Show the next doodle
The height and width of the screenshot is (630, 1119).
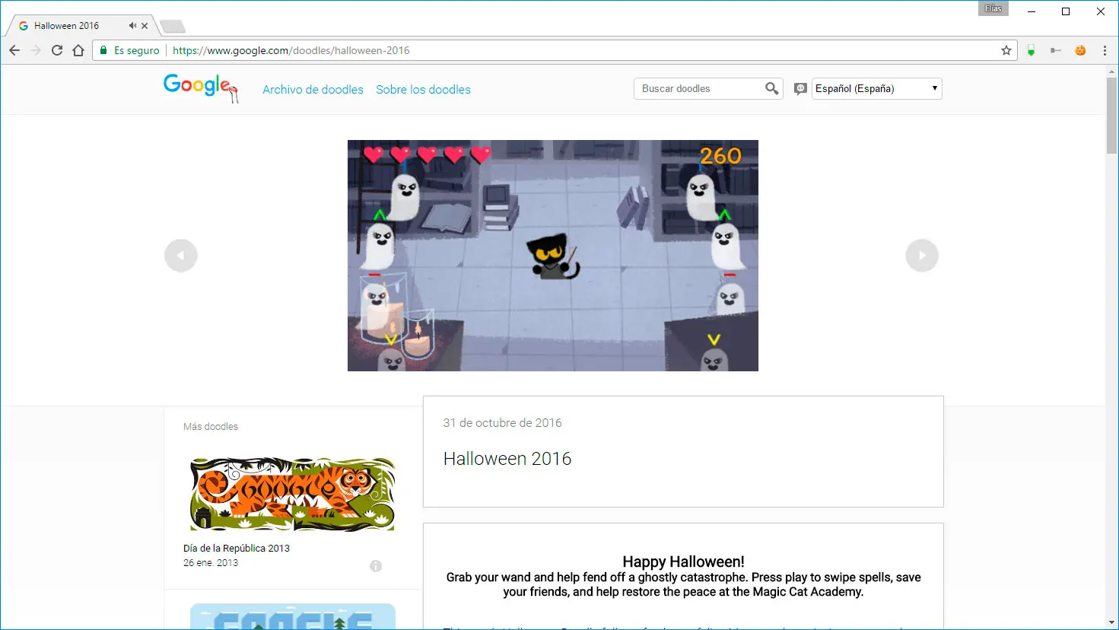tap(922, 256)
